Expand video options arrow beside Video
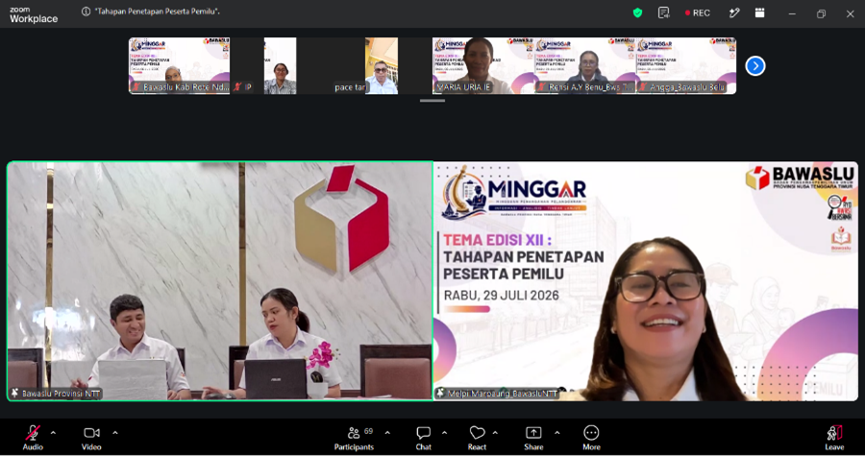The image size is (865, 456). pos(114,433)
